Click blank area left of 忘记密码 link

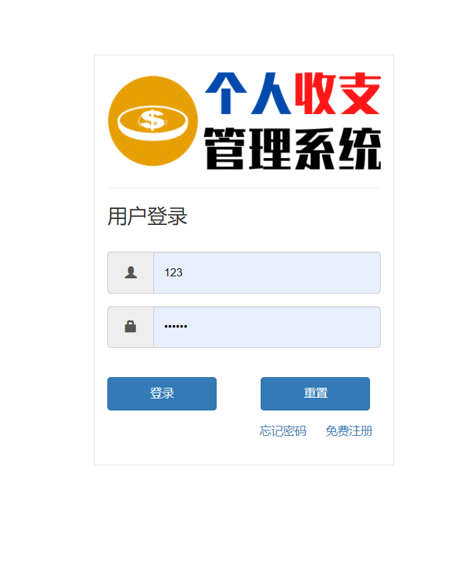click(182, 431)
